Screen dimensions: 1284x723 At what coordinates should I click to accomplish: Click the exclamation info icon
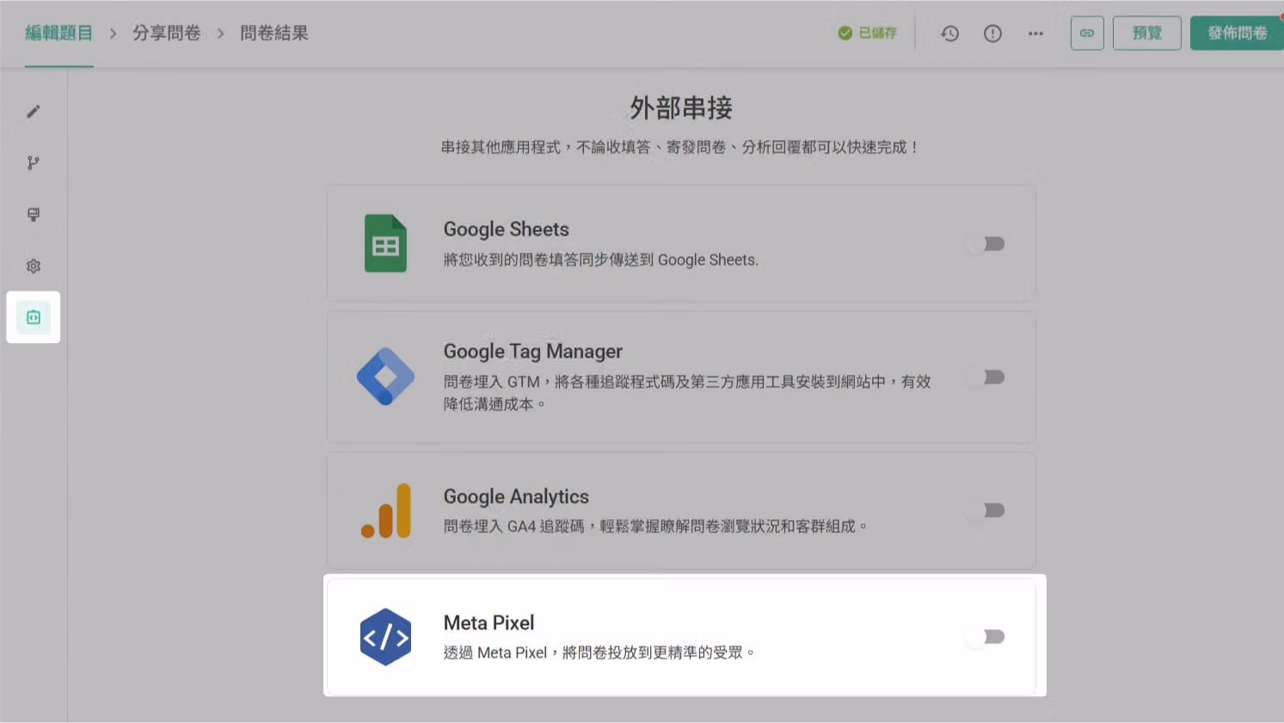[992, 34]
